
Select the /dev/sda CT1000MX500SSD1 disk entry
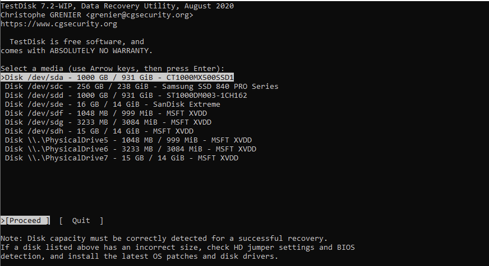pos(118,78)
